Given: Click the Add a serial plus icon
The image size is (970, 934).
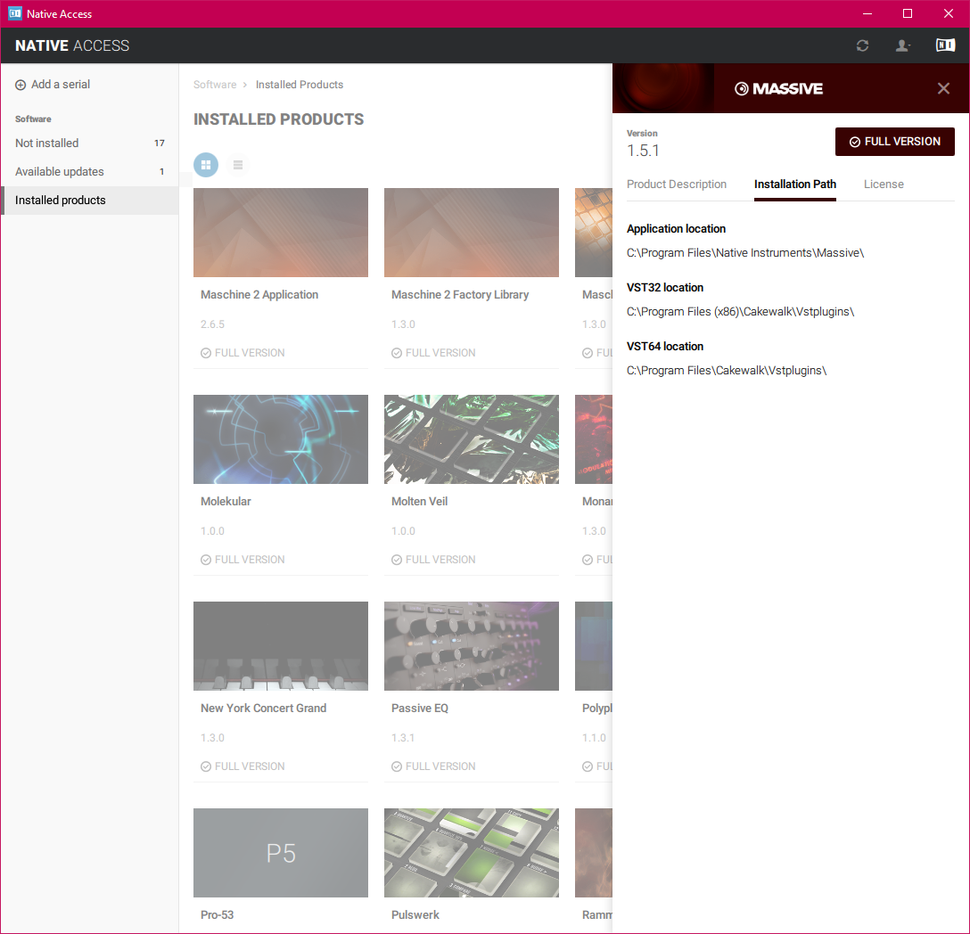Looking at the screenshot, I should coord(21,85).
